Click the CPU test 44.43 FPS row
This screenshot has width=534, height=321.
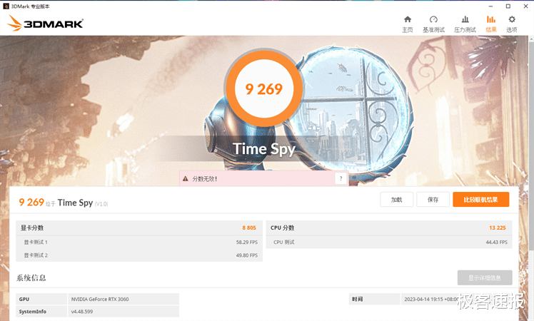click(x=389, y=242)
